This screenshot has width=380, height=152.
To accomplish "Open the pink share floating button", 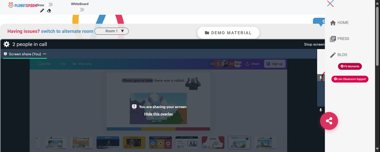I will [329, 121].
